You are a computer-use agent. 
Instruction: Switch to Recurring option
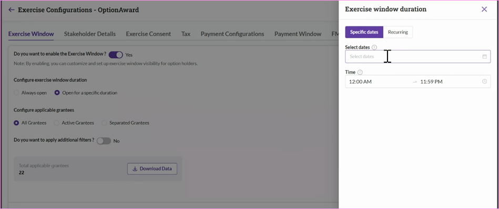(x=398, y=32)
